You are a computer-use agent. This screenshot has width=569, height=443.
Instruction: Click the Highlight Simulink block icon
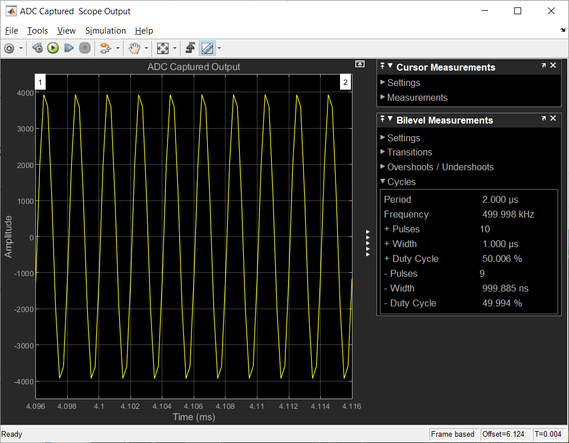pos(104,48)
